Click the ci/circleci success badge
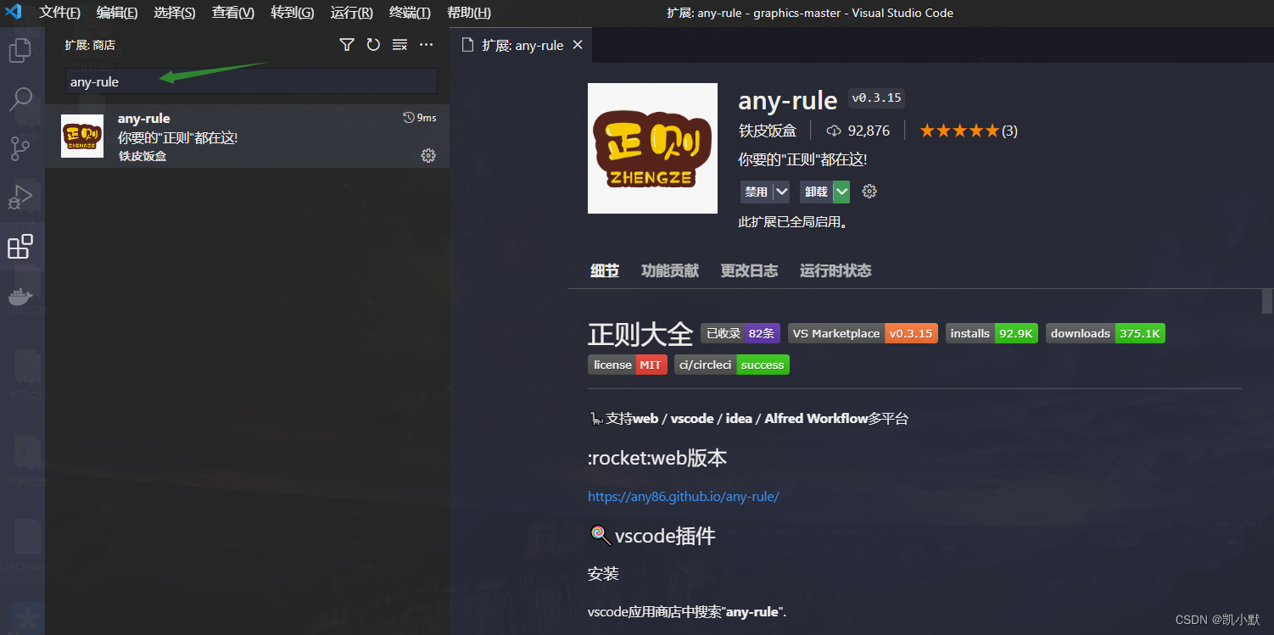1274x635 pixels. [732, 365]
